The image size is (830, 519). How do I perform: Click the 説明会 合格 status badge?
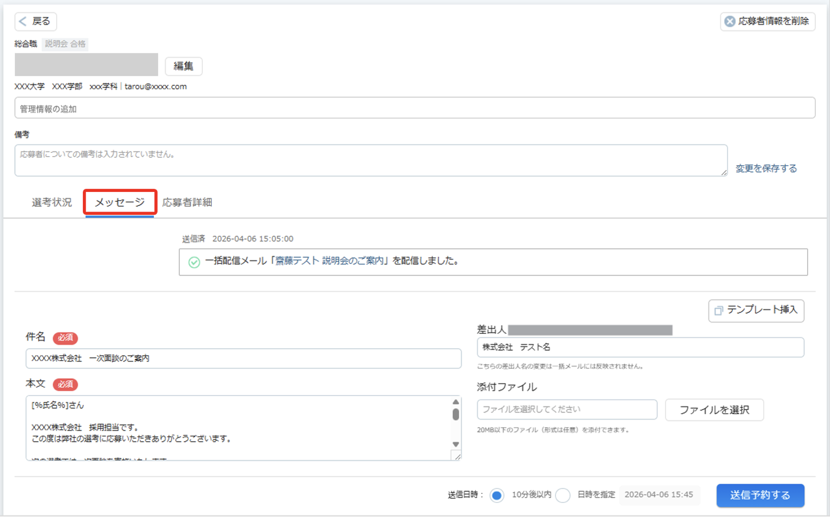[x=65, y=44]
